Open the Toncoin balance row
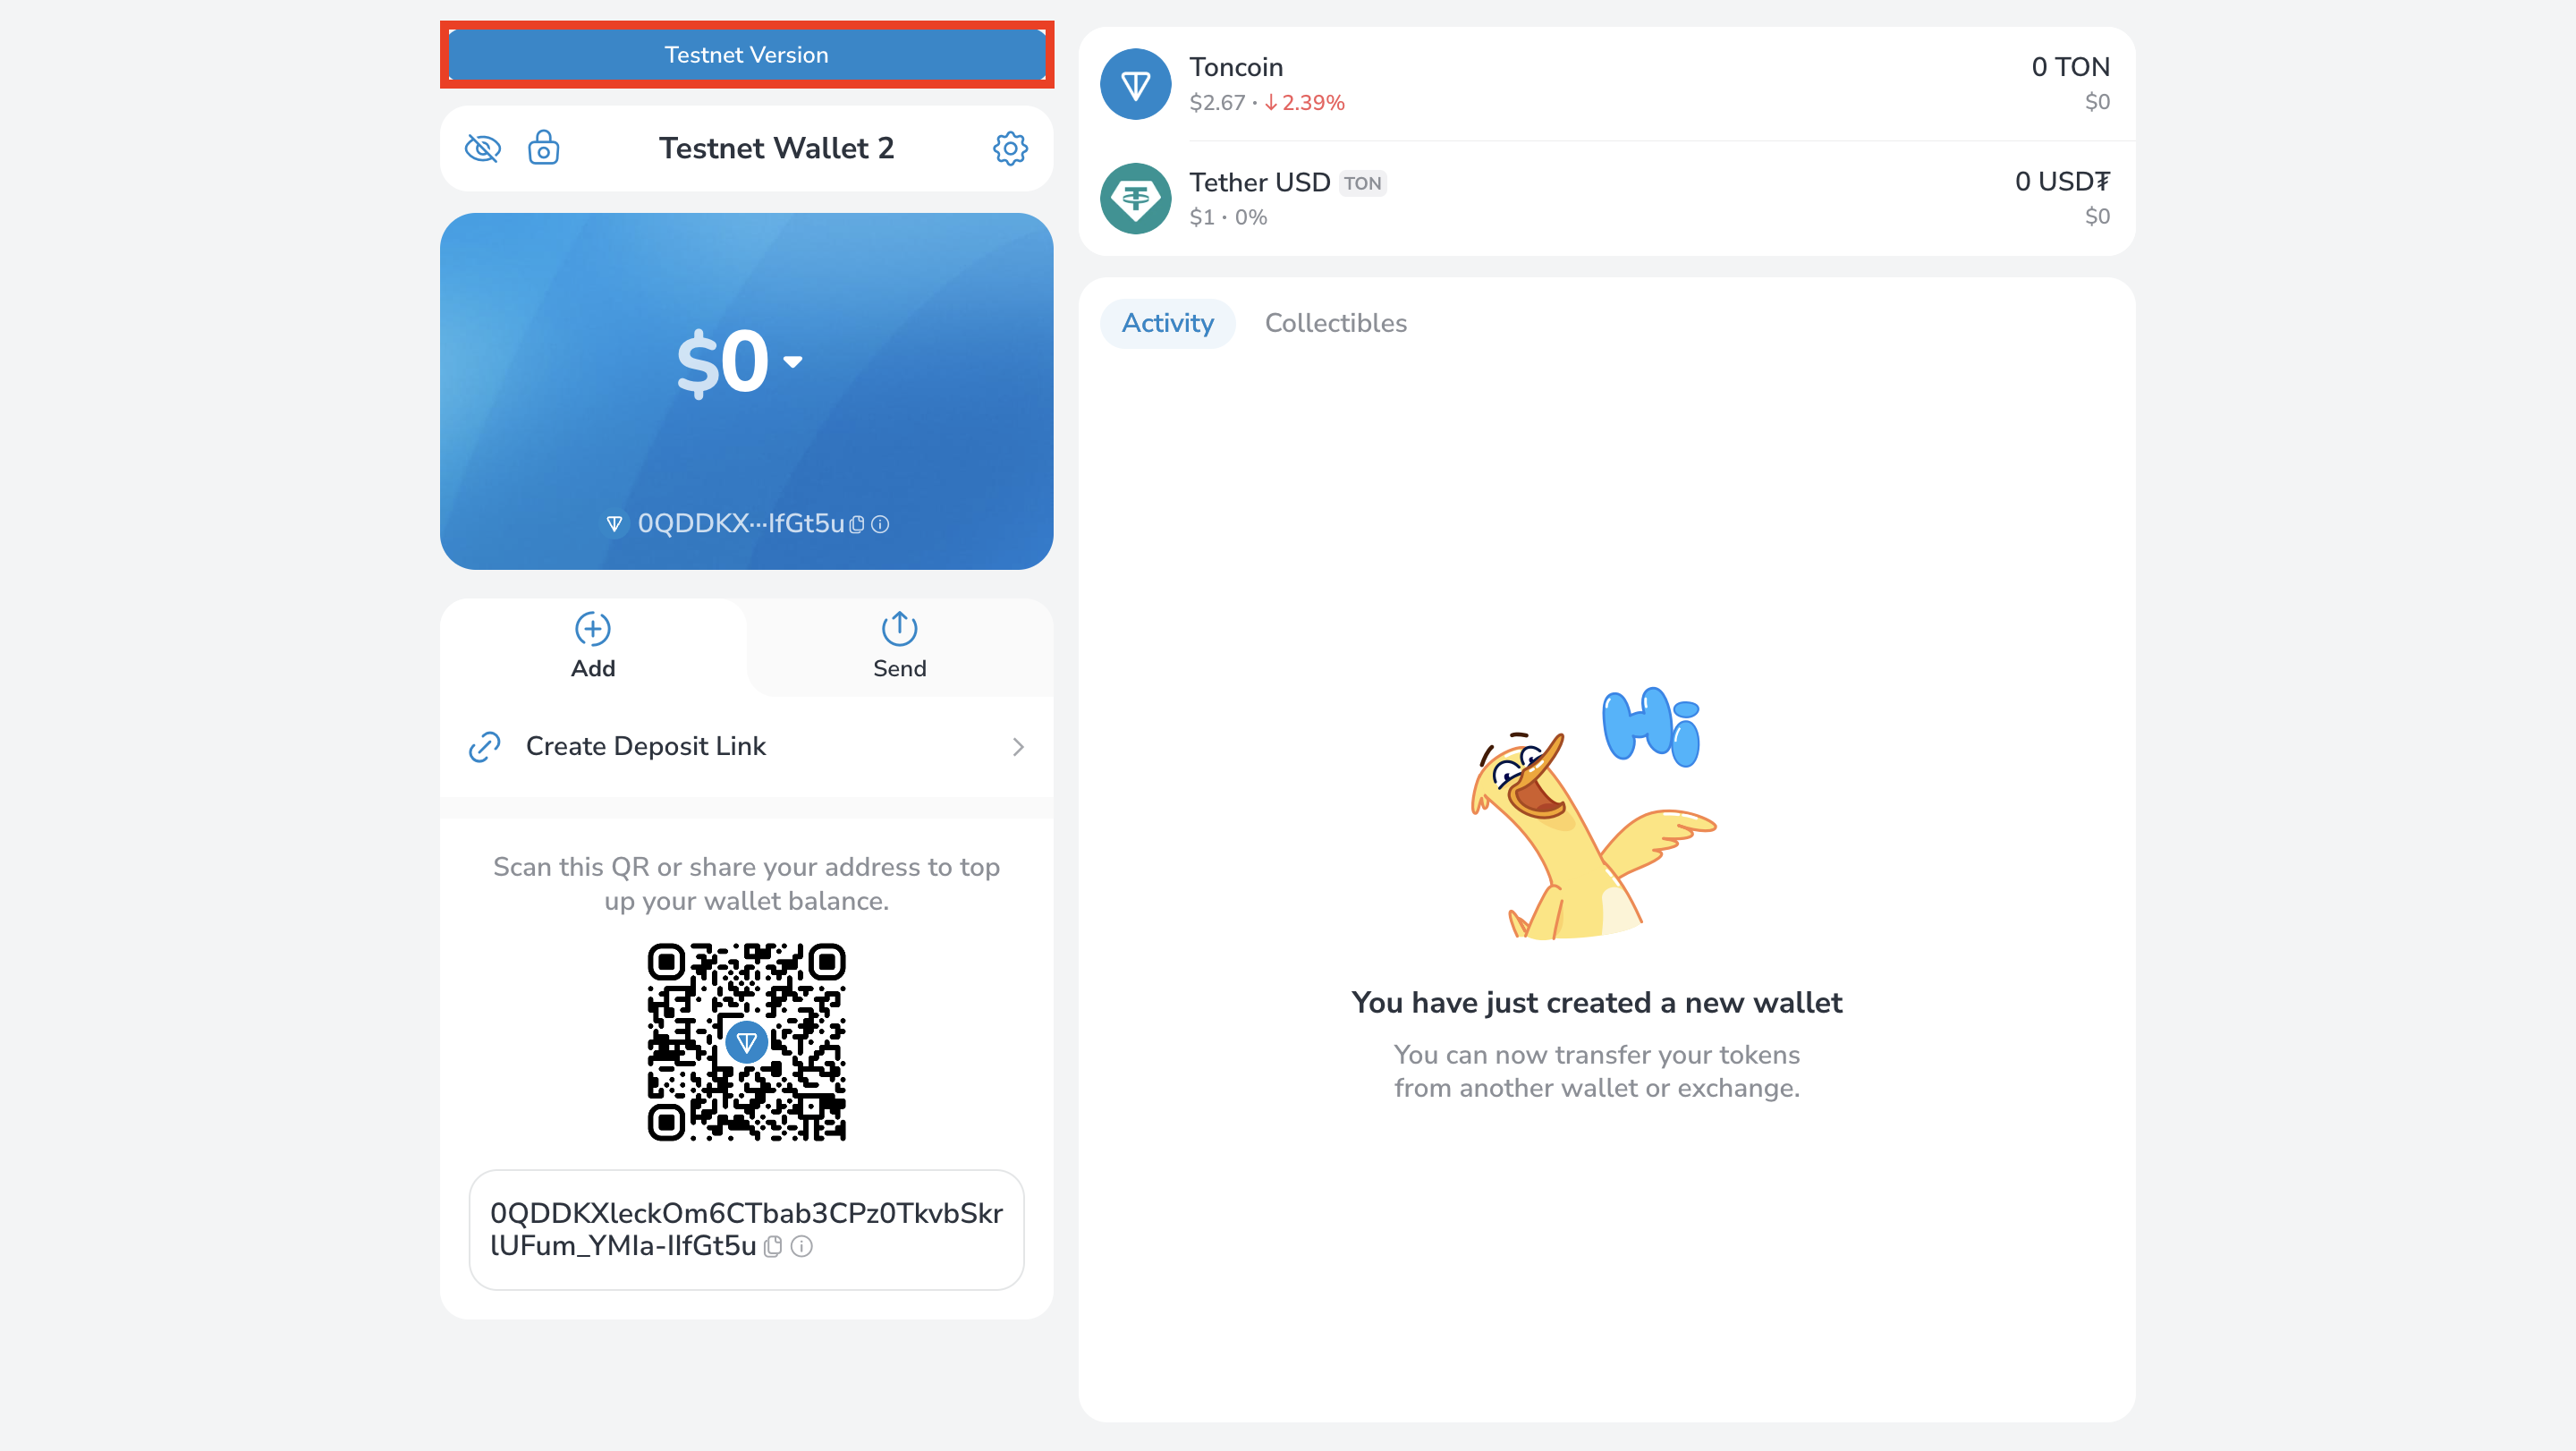2576x1451 pixels. point(1606,85)
